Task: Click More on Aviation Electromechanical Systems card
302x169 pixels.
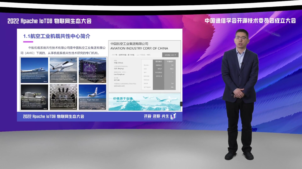Action: pyautogui.click(x=45, y=109)
